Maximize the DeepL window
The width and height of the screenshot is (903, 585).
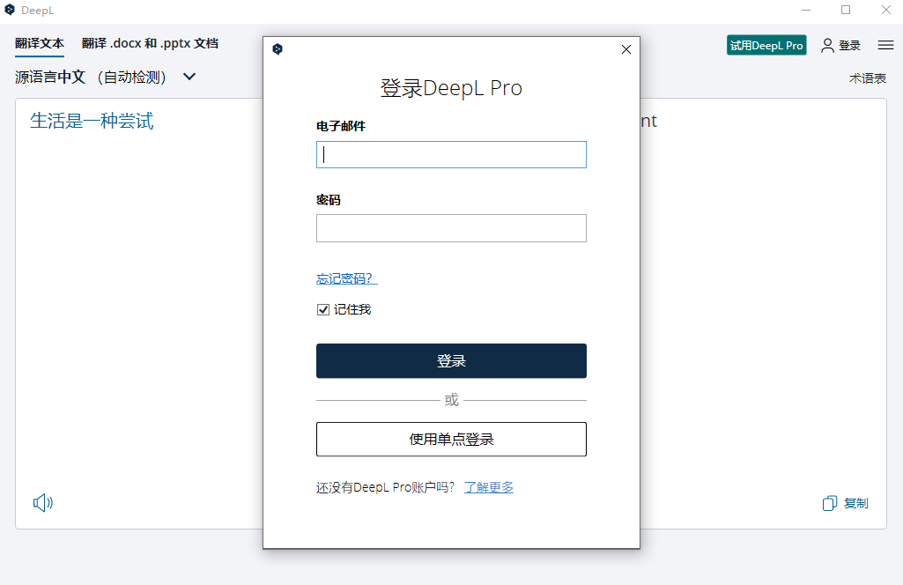[846, 10]
